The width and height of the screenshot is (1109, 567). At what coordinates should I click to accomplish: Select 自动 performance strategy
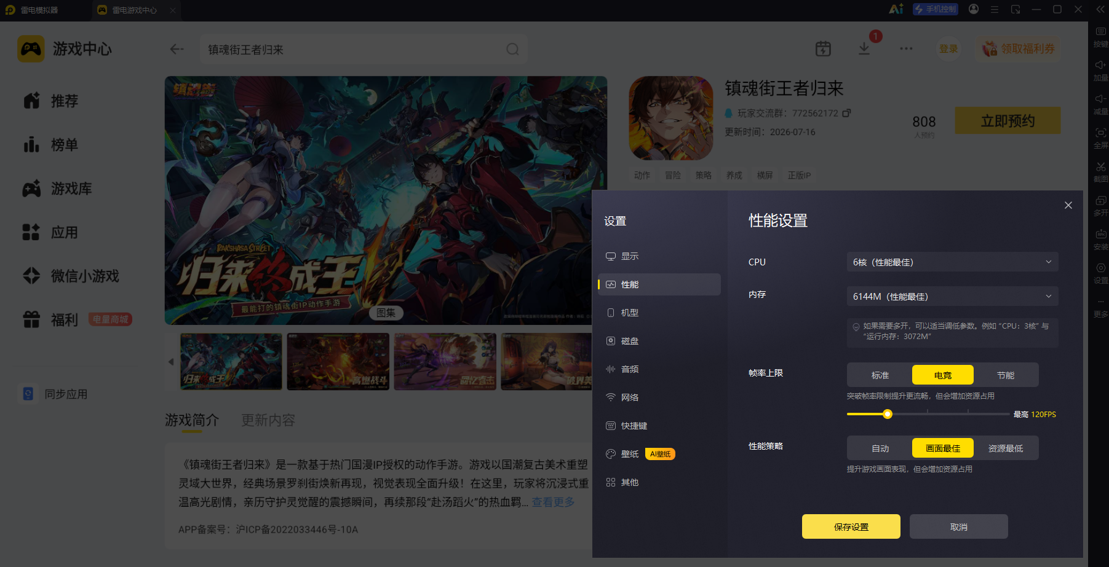tap(880, 448)
